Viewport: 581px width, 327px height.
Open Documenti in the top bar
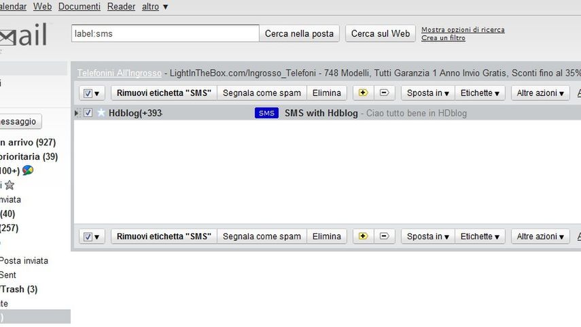[80, 7]
